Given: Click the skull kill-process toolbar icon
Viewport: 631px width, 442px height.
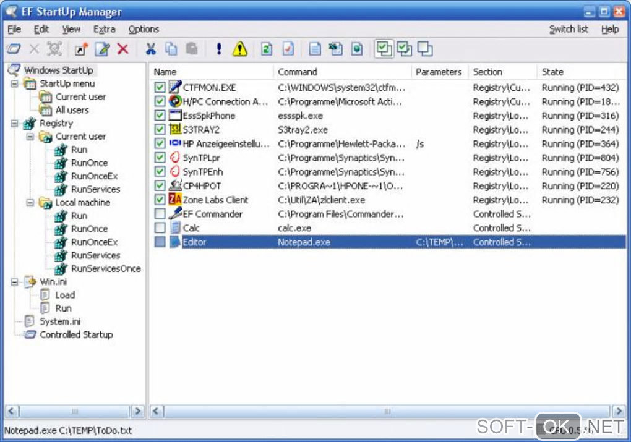Looking at the screenshot, I should 54,49.
